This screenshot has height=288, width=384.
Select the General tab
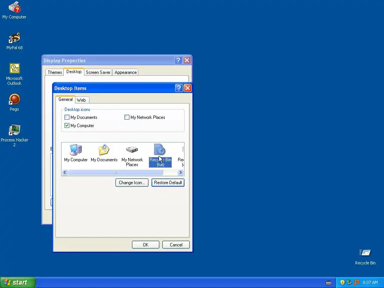coord(65,99)
